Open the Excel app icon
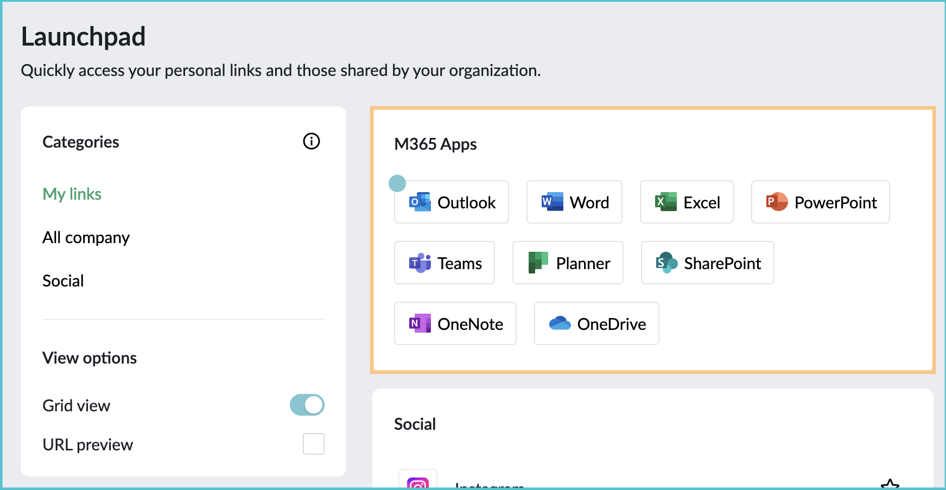This screenshot has width=946, height=490. [x=665, y=202]
